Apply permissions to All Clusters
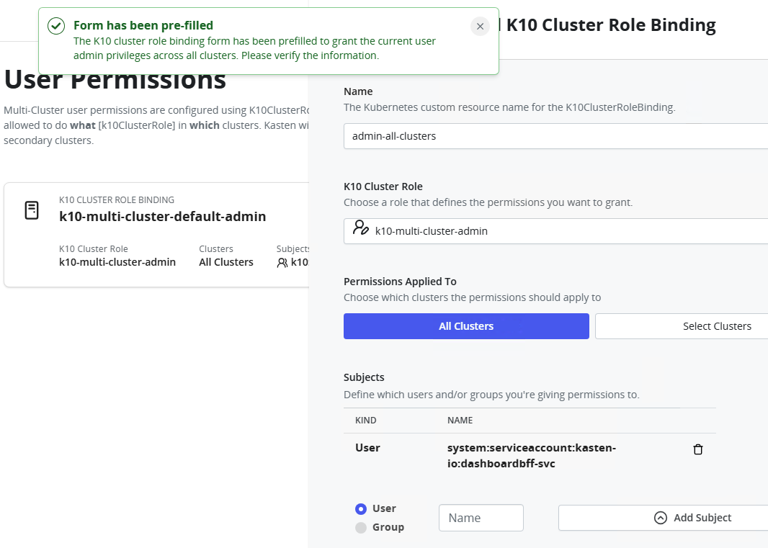Image resolution: width=768 pixels, height=548 pixels. (466, 326)
